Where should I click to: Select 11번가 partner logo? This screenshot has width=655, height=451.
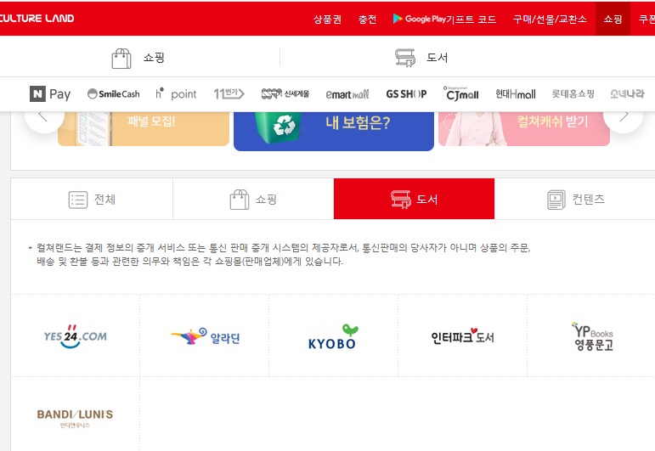(x=229, y=94)
